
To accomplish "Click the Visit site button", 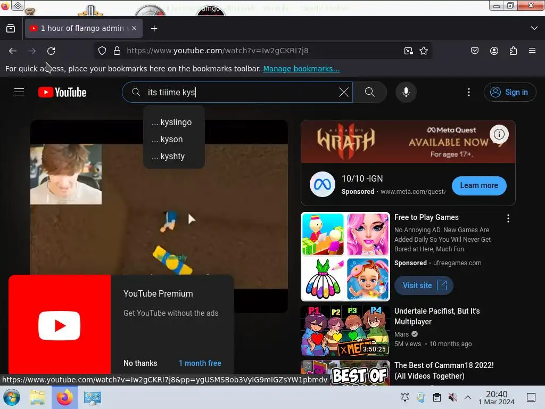I will pyautogui.click(x=424, y=285).
